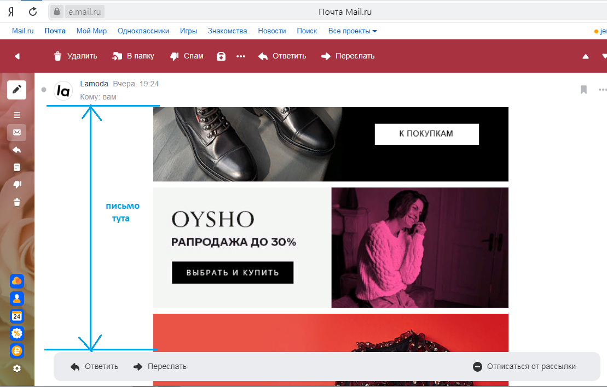Open the letter's three-dots options menu
The image size is (607, 387).
[x=603, y=90]
